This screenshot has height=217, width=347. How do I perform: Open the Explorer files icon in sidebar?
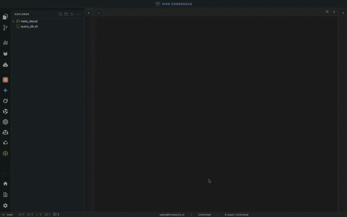(5, 17)
